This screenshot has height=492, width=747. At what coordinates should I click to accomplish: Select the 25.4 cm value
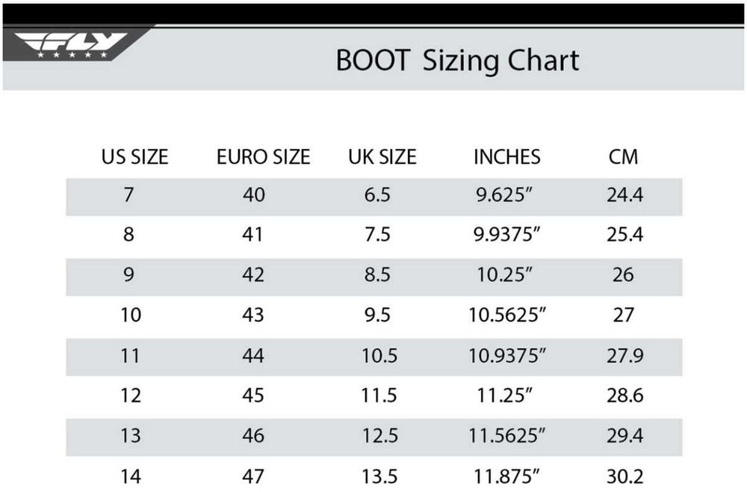click(624, 235)
